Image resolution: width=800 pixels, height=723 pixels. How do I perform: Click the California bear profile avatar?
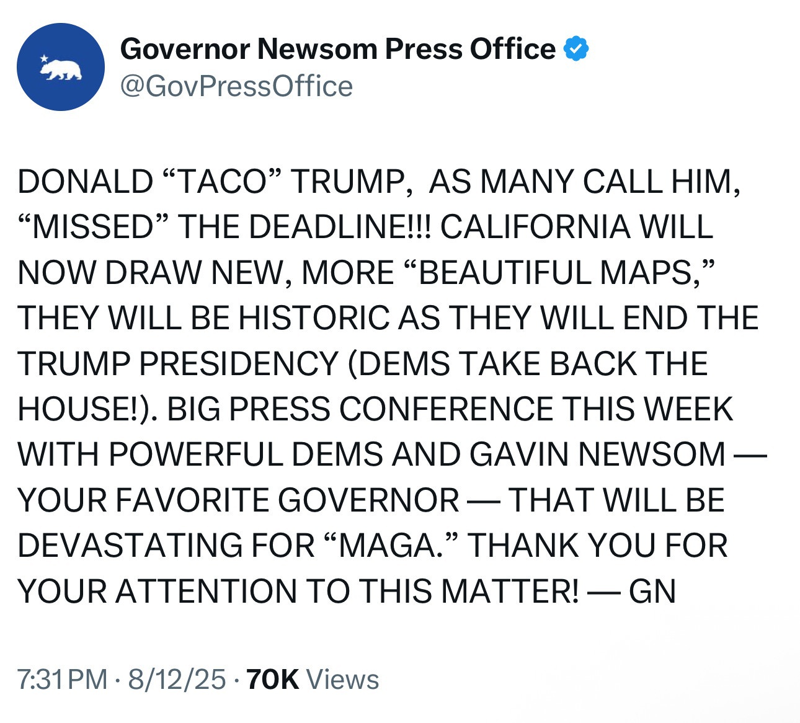[61, 67]
